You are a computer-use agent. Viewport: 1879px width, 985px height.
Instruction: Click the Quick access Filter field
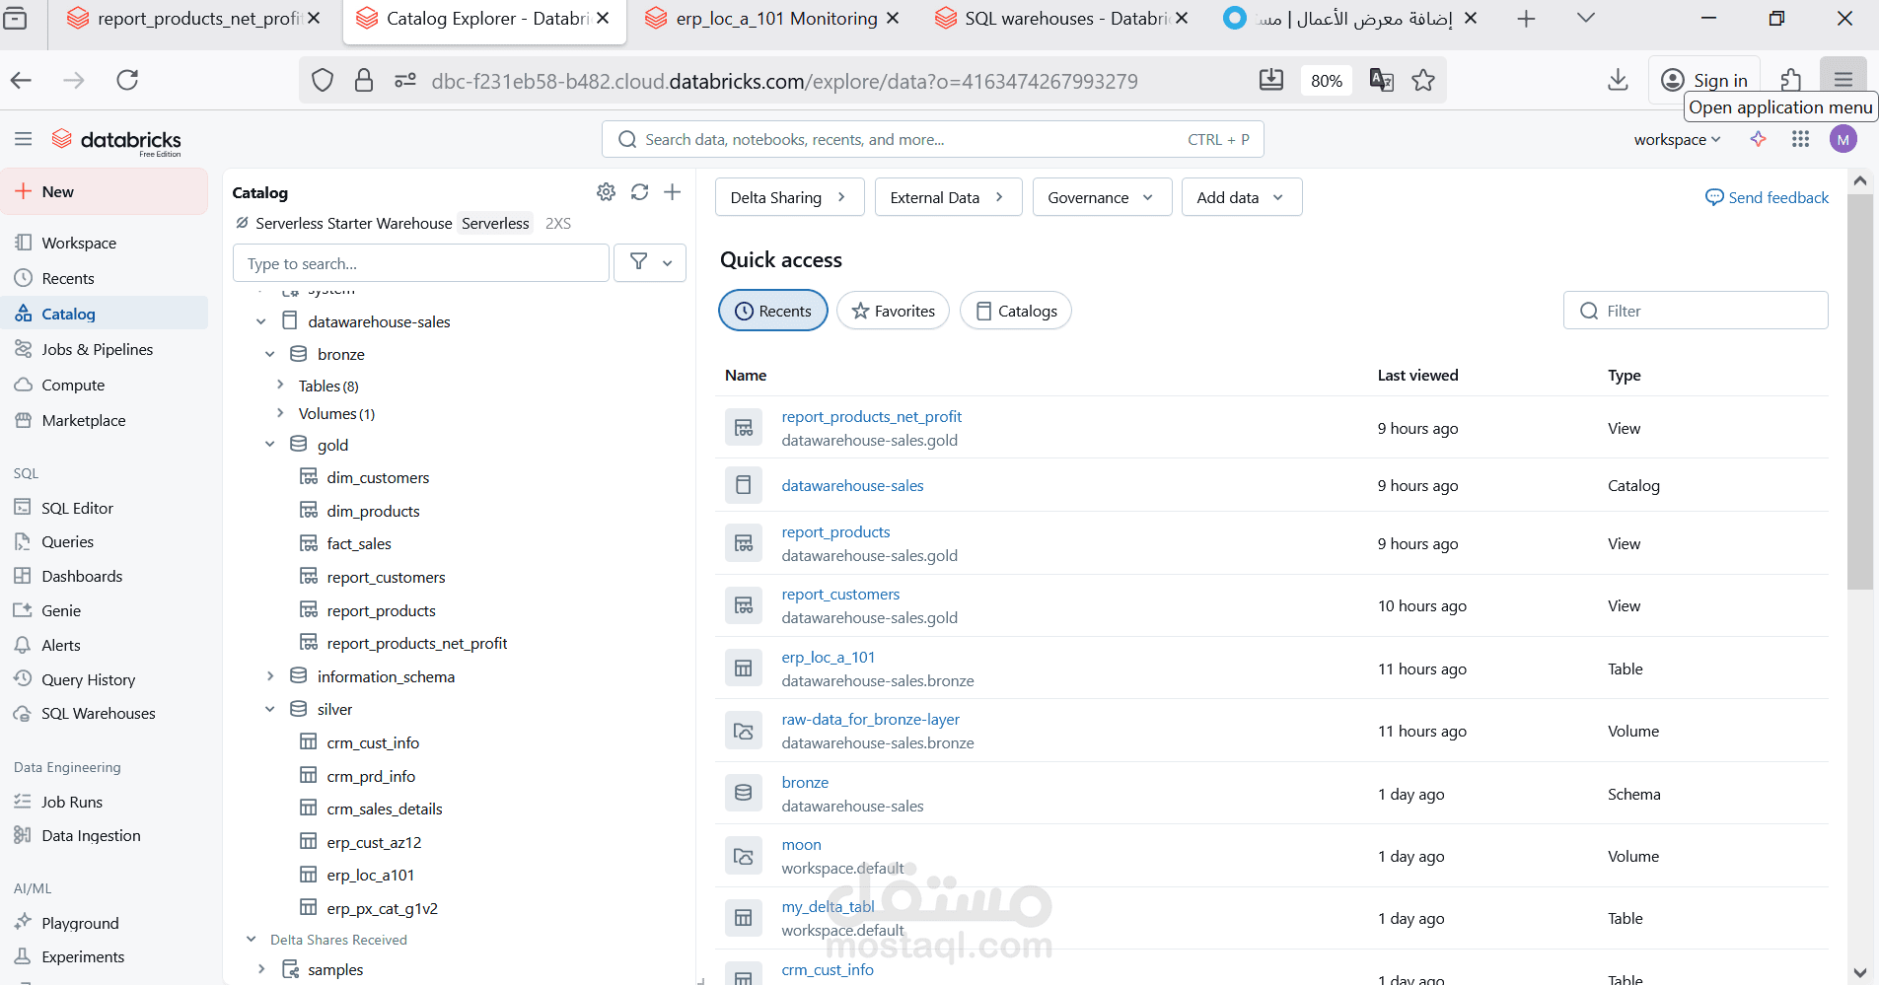(x=1696, y=311)
